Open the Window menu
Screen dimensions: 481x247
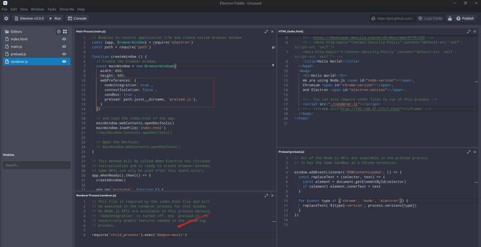37,9
